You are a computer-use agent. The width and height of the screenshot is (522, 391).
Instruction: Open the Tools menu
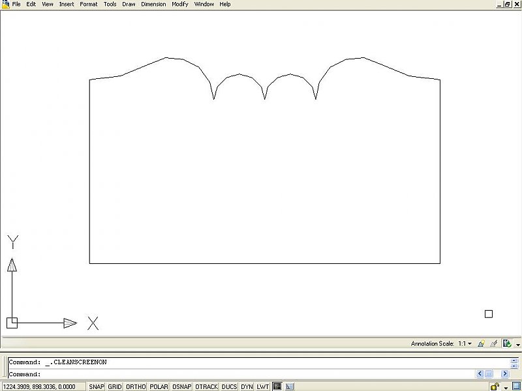(x=110, y=5)
